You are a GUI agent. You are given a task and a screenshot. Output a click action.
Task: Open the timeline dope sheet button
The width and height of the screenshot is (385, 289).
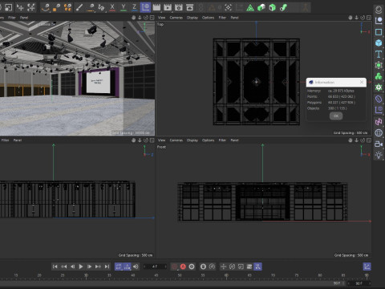click(367, 267)
